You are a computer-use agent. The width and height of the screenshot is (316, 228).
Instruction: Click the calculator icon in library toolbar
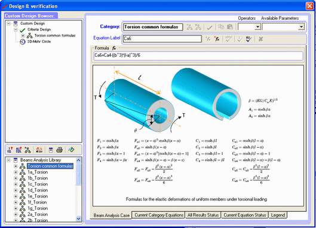coord(51,150)
